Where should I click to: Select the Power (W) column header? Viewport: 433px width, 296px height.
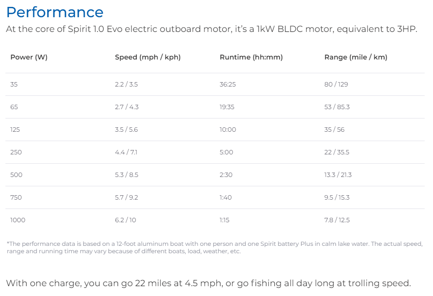pos(29,57)
